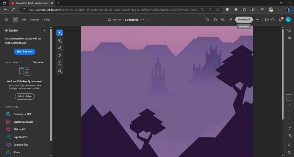Rotate the page clockwise icon

[289, 128]
